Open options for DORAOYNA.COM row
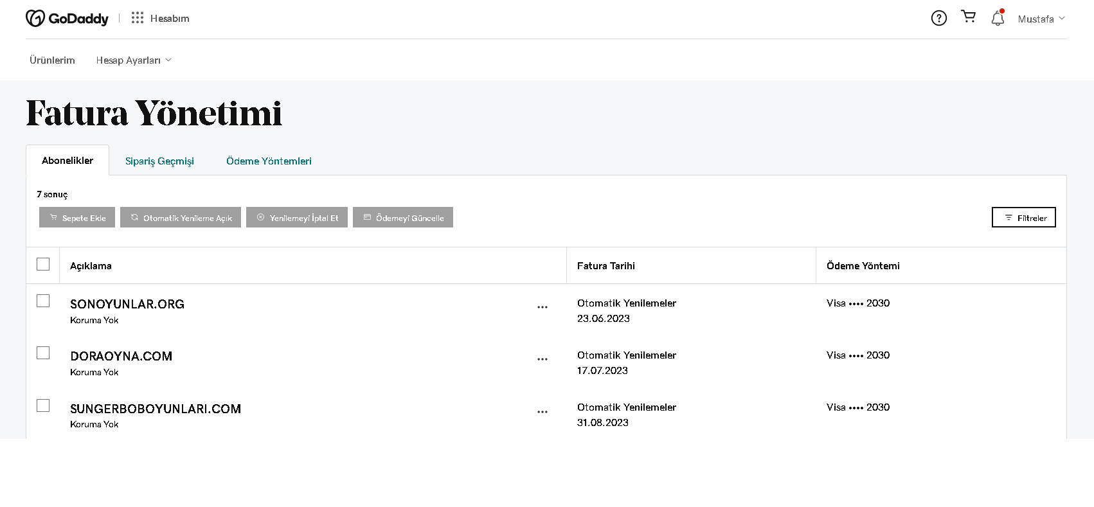Image resolution: width=1094 pixels, height=507 pixels. (x=543, y=359)
